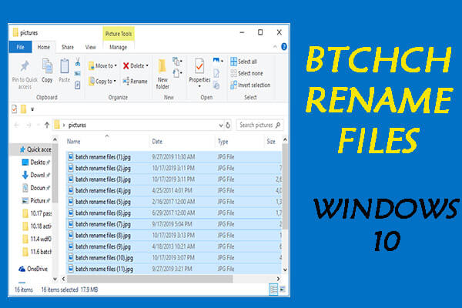Switch to Details view icon in status bar
The height and width of the screenshot is (308, 462).
273,290
